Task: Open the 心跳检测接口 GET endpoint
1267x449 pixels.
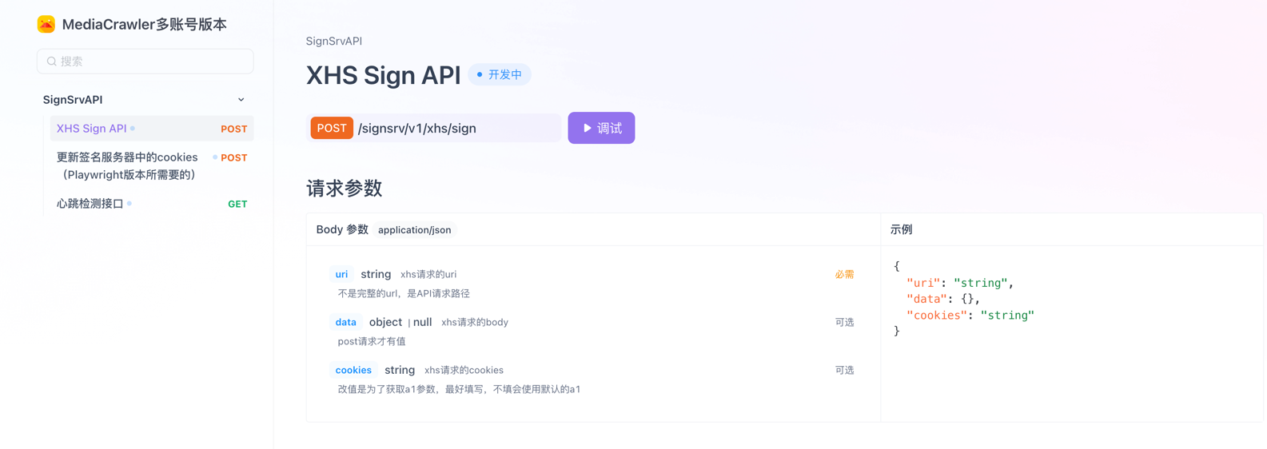Action: click(x=90, y=204)
